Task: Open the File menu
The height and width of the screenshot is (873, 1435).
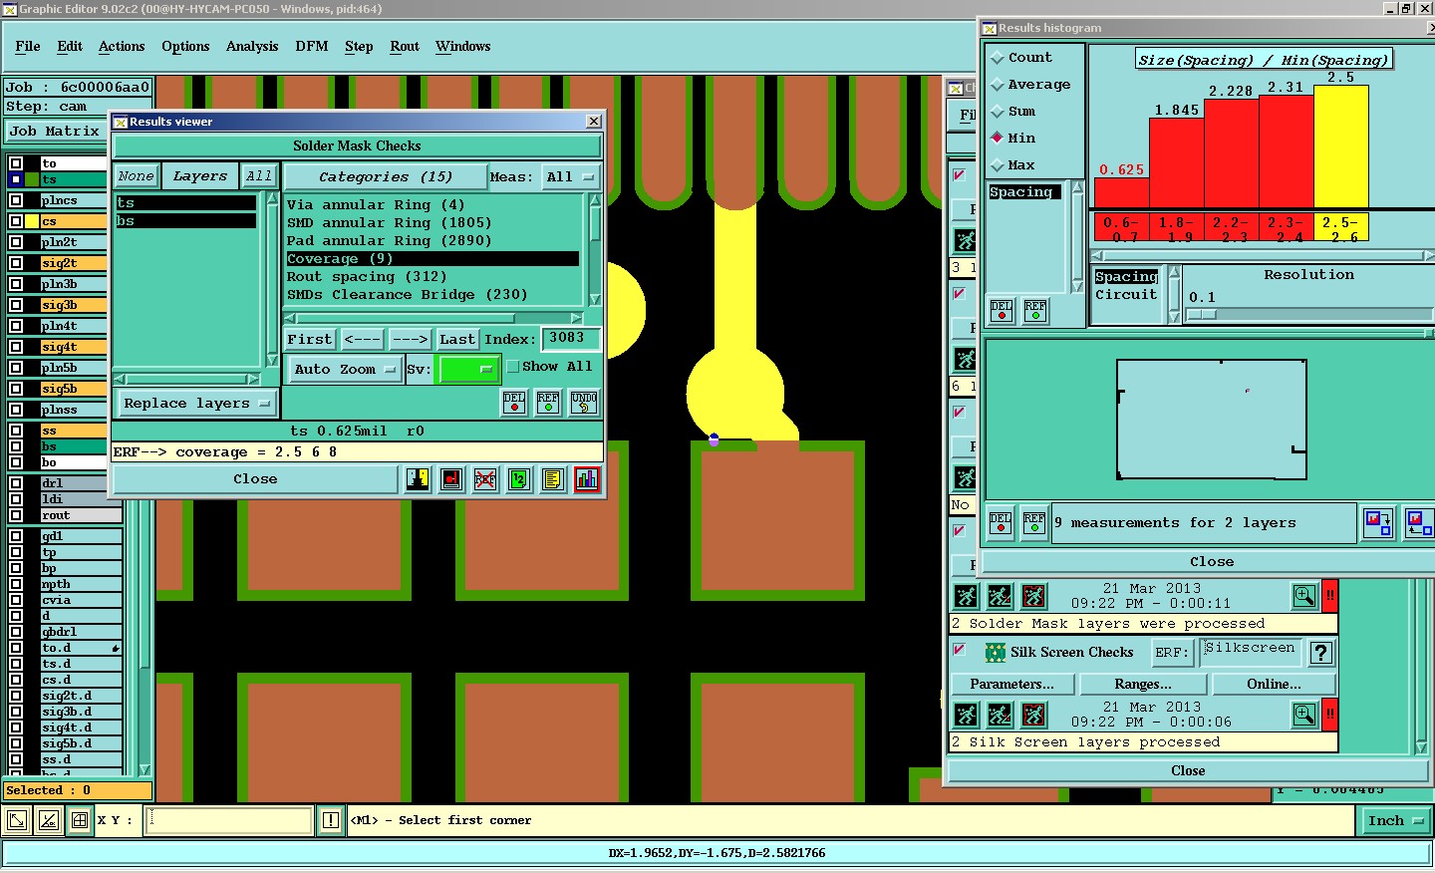Action: click(x=28, y=46)
